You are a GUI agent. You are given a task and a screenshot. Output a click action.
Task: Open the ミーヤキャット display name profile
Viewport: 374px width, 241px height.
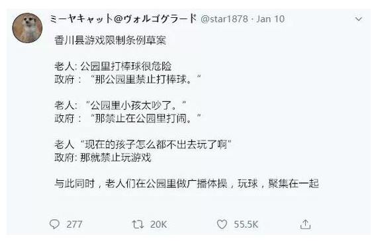point(123,19)
